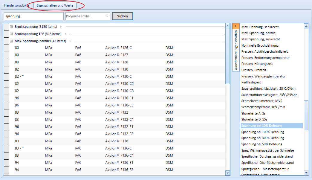
Task: Click the Akulon® F136-E1 row
Action: point(120,162)
